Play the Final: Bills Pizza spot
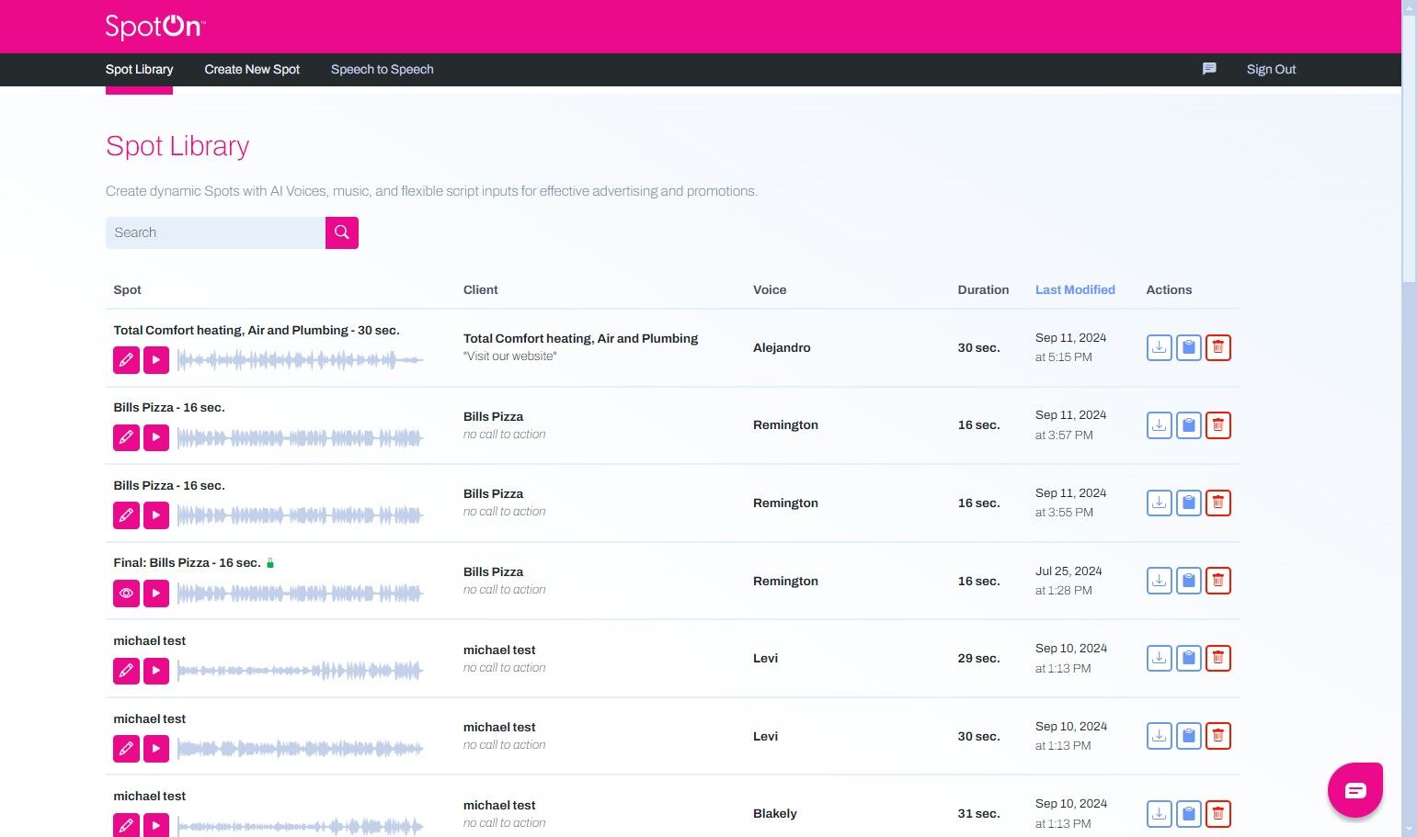 156,594
